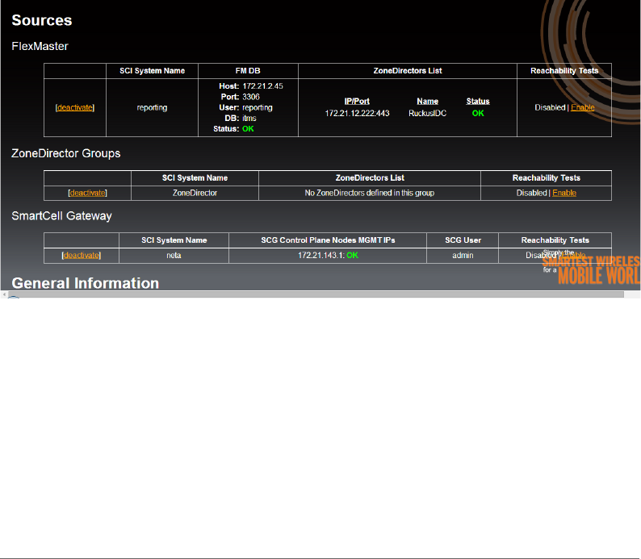Select the RuckusIDC name cell
This screenshot has width=641, height=559.
point(428,114)
